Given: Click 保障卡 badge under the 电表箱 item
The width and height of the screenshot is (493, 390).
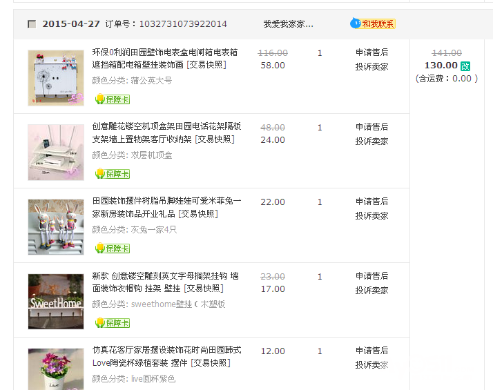Looking at the screenshot, I should coord(112,99).
